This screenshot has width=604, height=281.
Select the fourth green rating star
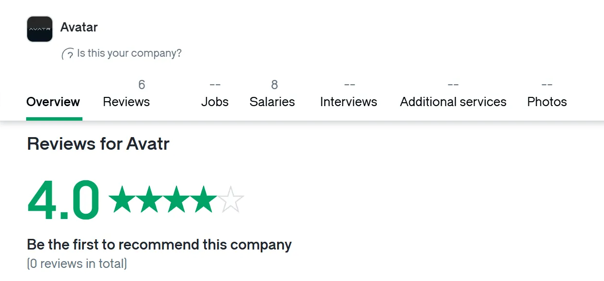pos(204,199)
